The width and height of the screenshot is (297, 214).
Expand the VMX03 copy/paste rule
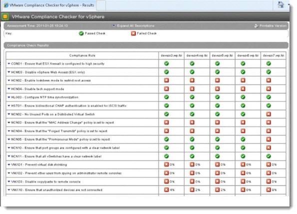pyautogui.click(x=9, y=181)
